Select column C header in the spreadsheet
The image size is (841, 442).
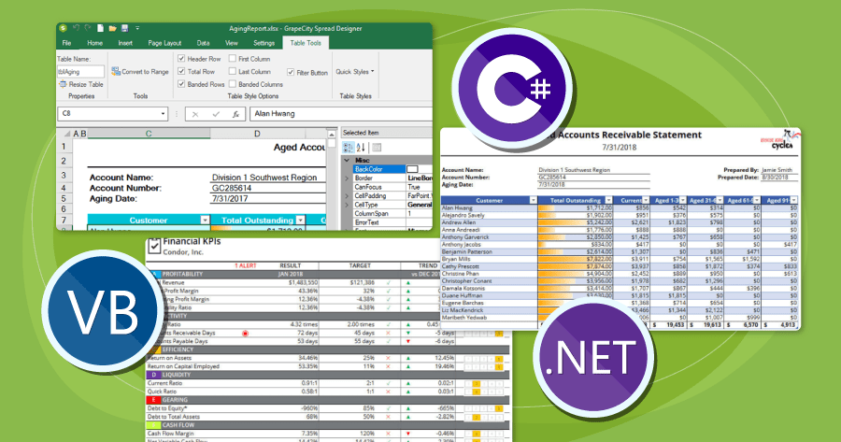149,134
